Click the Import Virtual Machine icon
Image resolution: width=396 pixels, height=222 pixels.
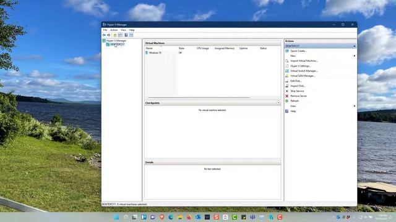click(x=287, y=61)
